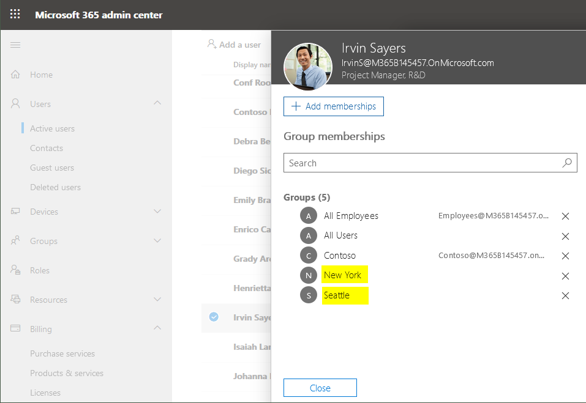Click the Add memberships button
Screen dimensions: 586x403
click(x=334, y=106)
